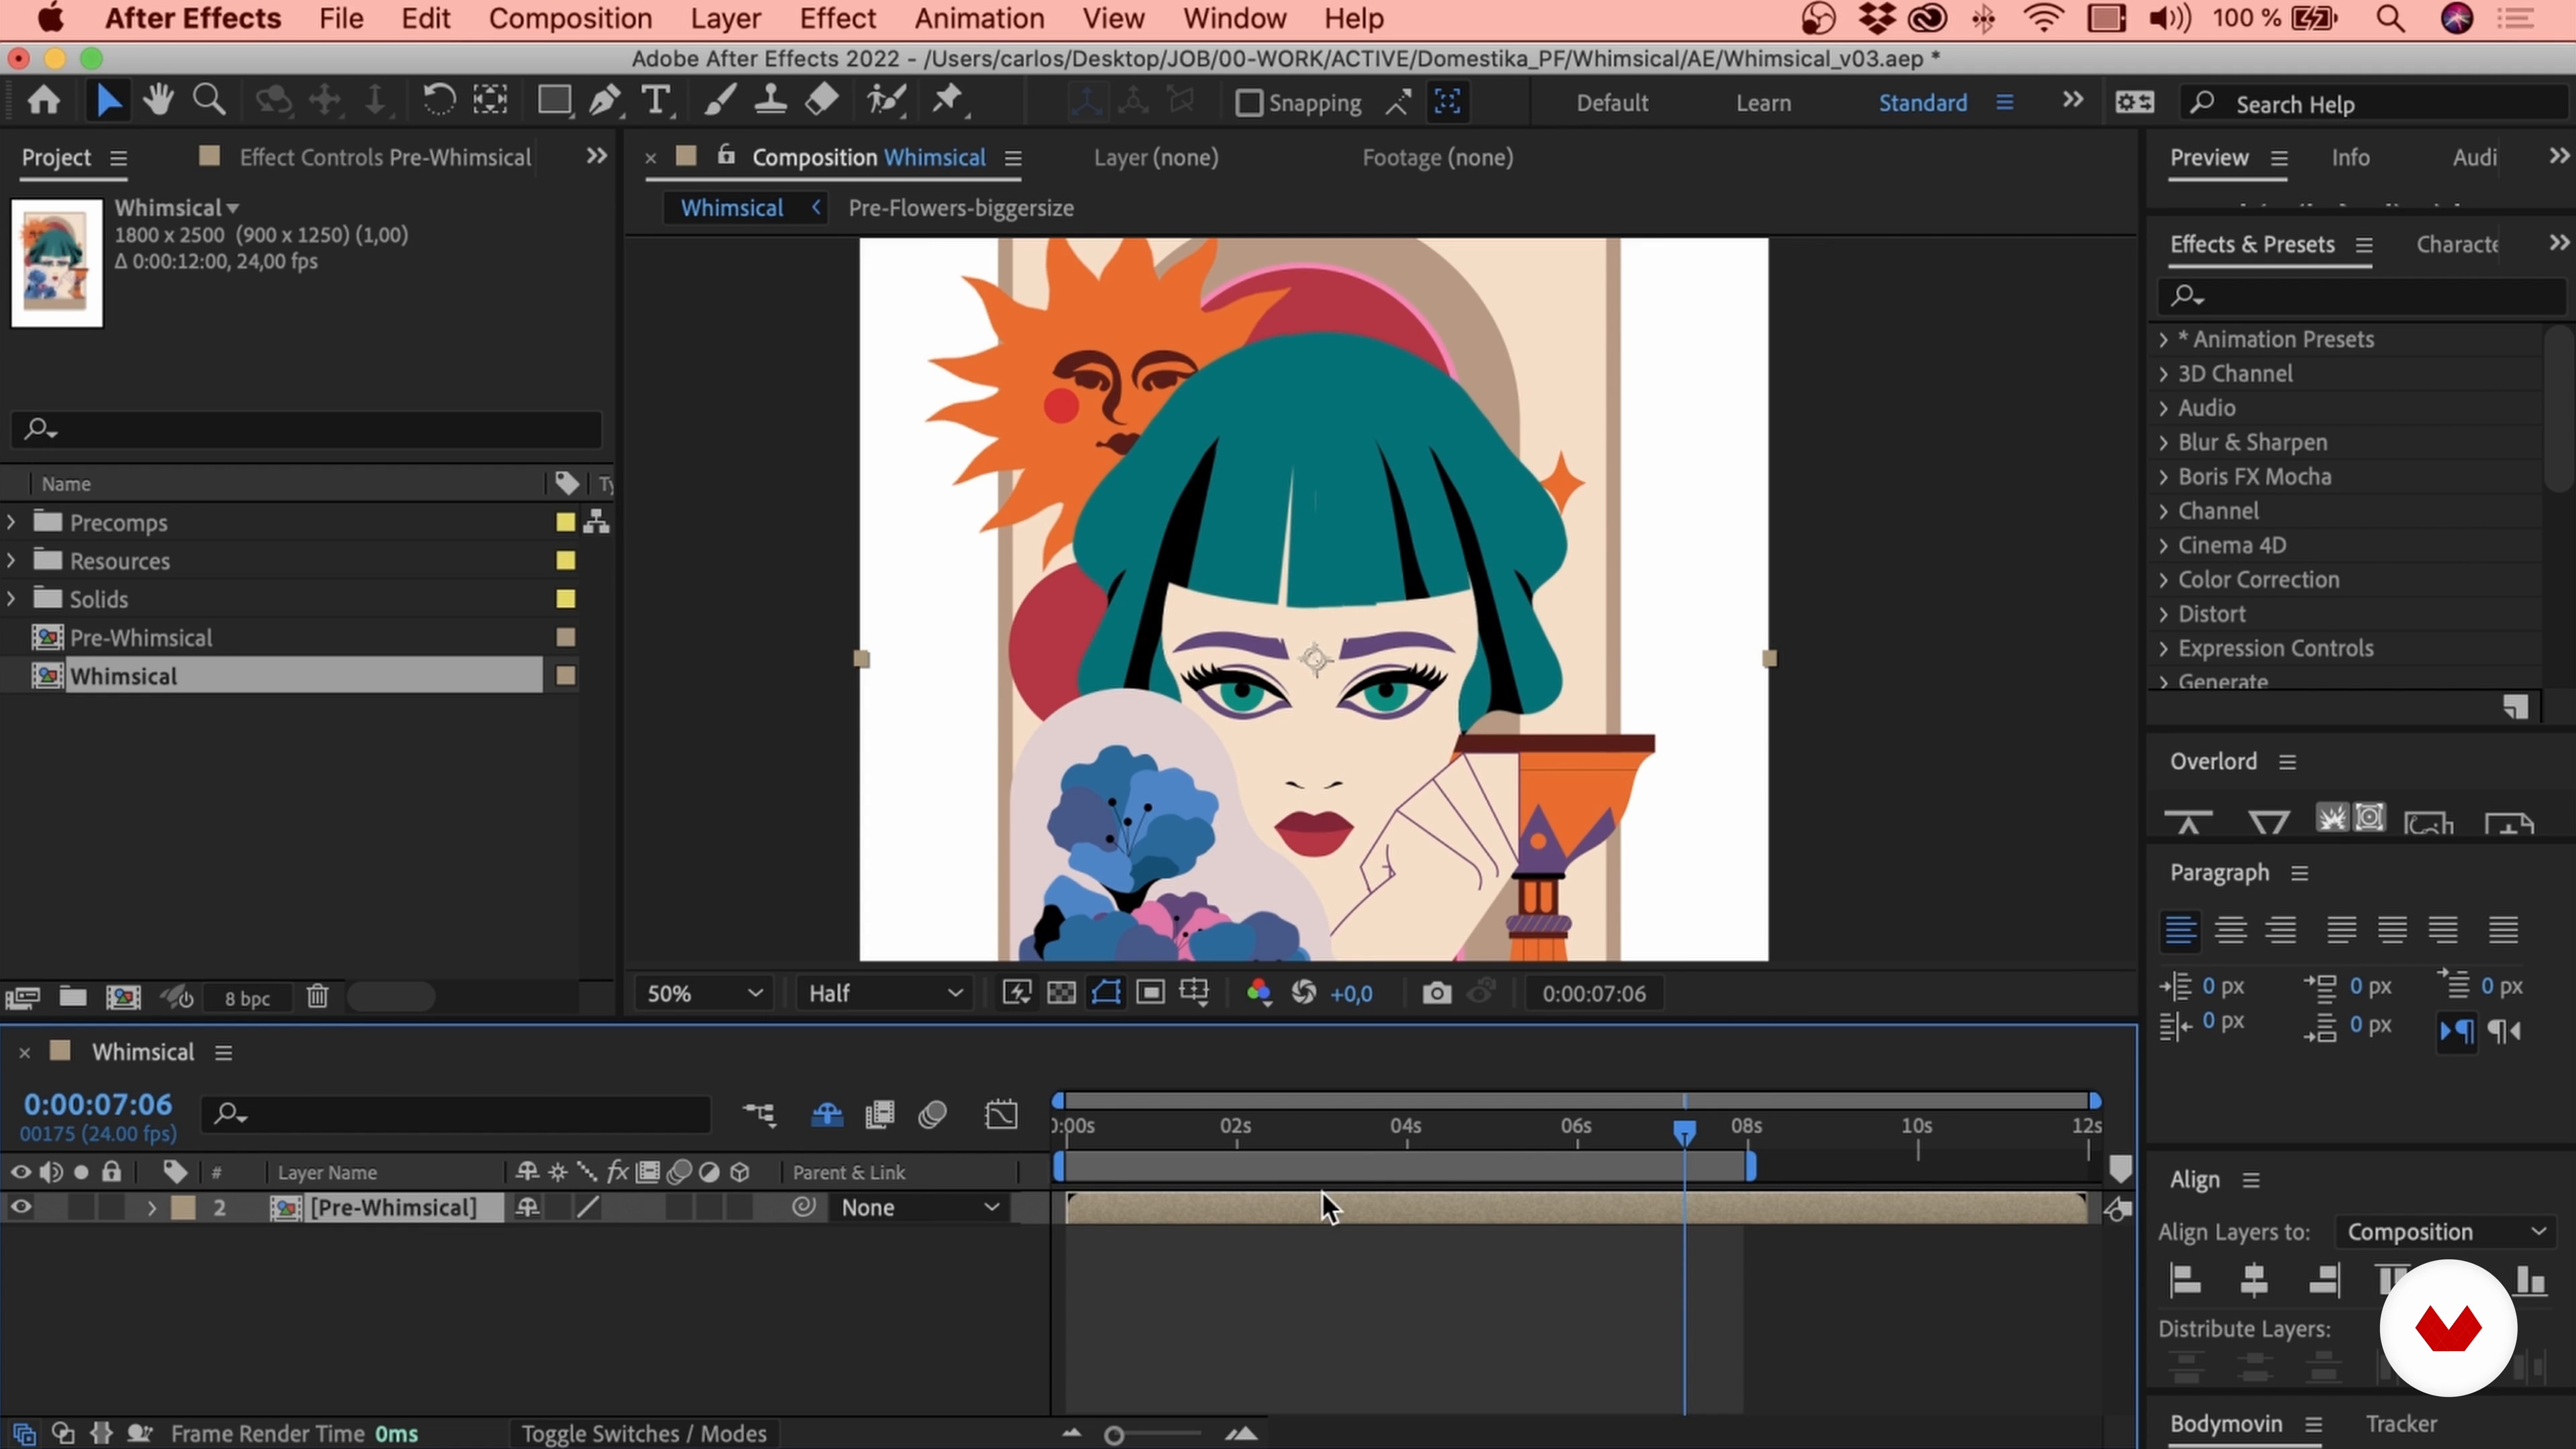This screenshot has height=1449, width=2576.
Task: Open the Animation menu
Action: coord(979,18)
